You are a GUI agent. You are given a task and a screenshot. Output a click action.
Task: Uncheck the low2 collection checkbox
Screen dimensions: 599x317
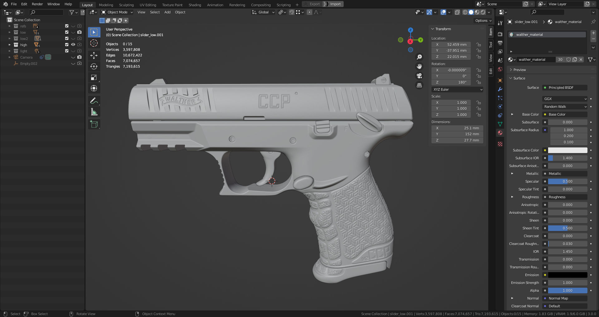tap(66, 38)
